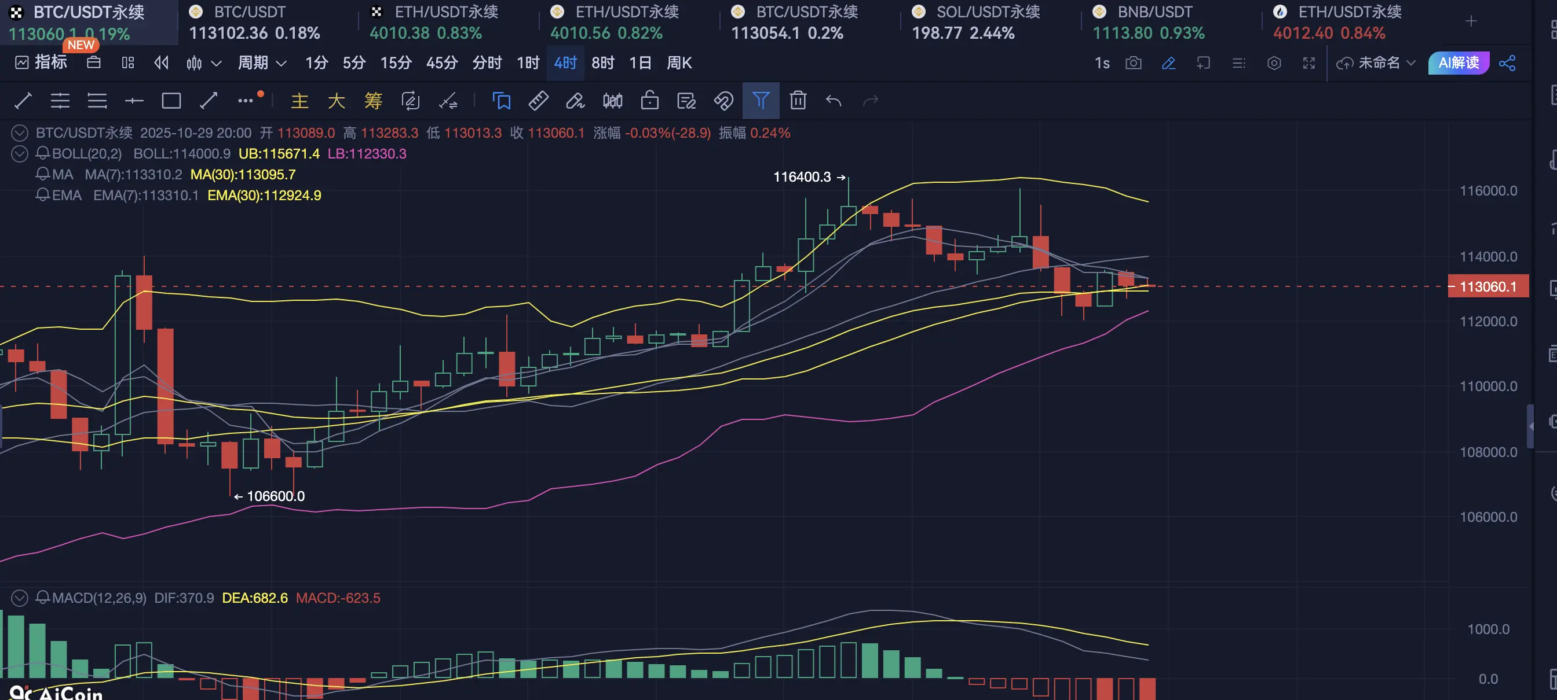Switch to the 1日 timeframe
This screenshot has width=1557, height=700.
click(640, 62)
